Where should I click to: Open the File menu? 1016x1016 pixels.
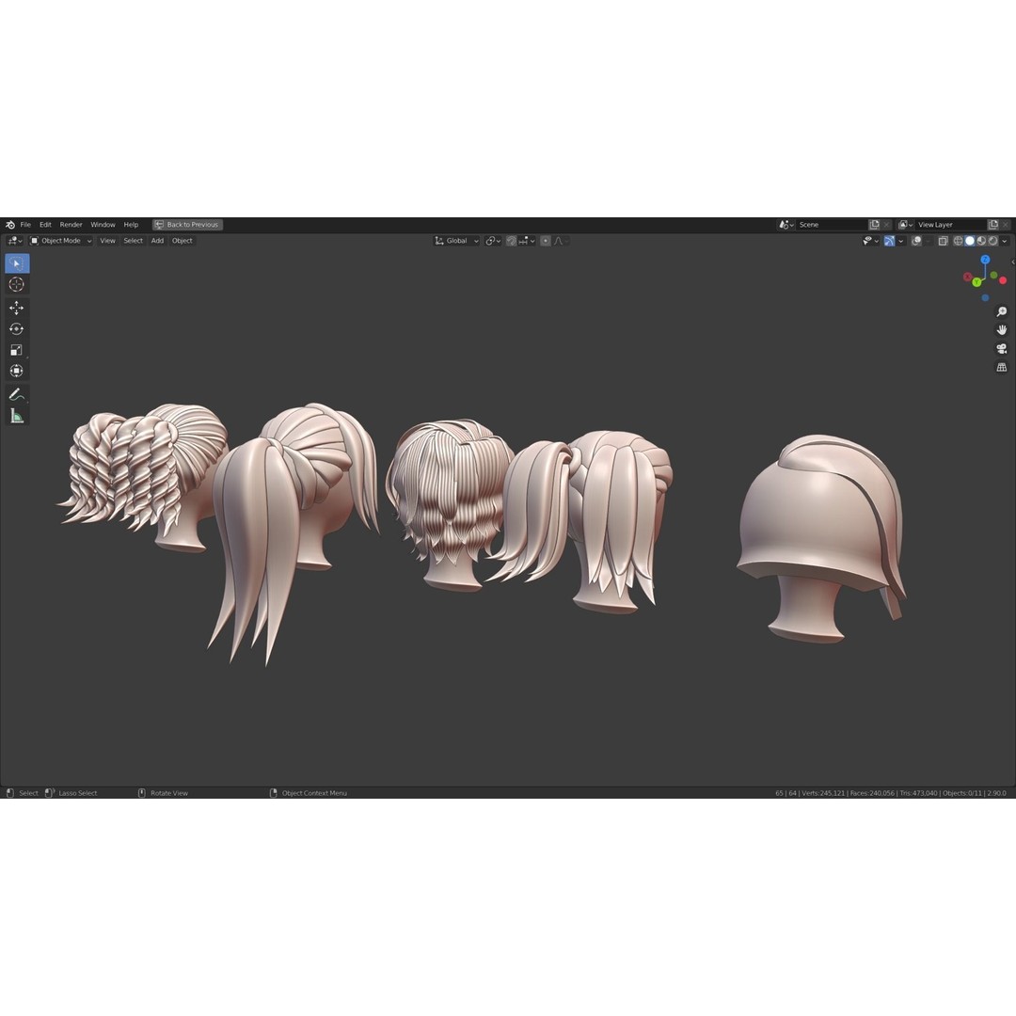tap(25, 225)
